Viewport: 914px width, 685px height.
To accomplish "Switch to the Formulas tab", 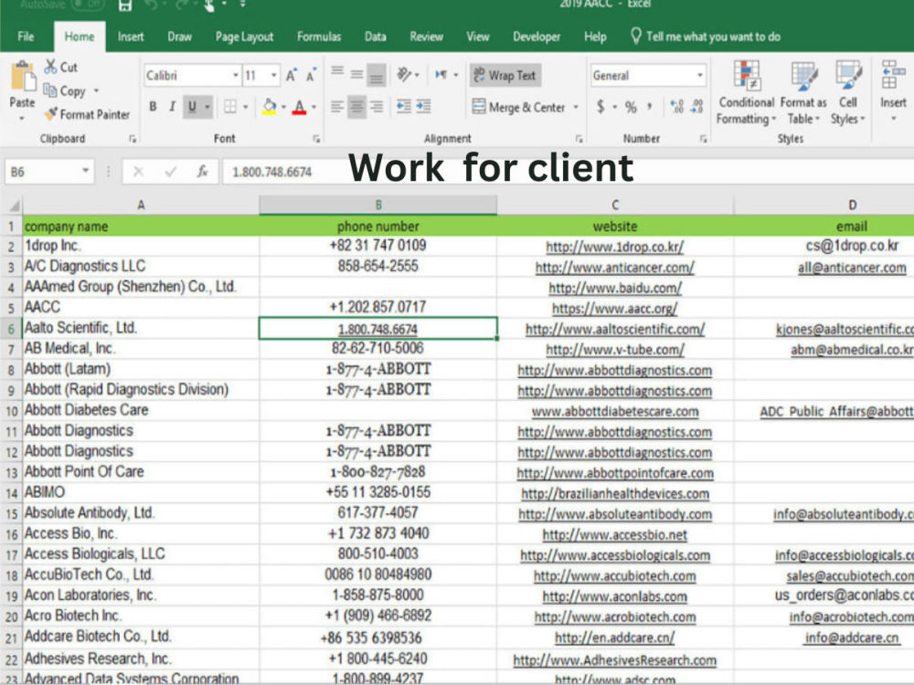I will tap(319, 37).
